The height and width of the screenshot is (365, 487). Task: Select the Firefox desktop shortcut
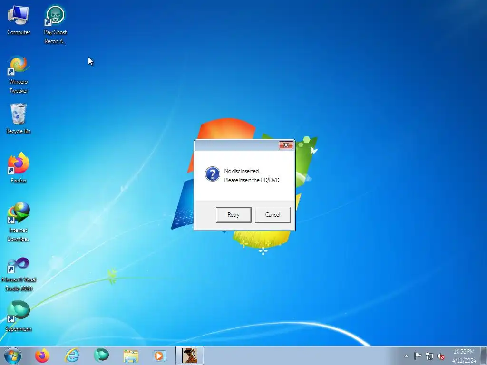point(19,168)
